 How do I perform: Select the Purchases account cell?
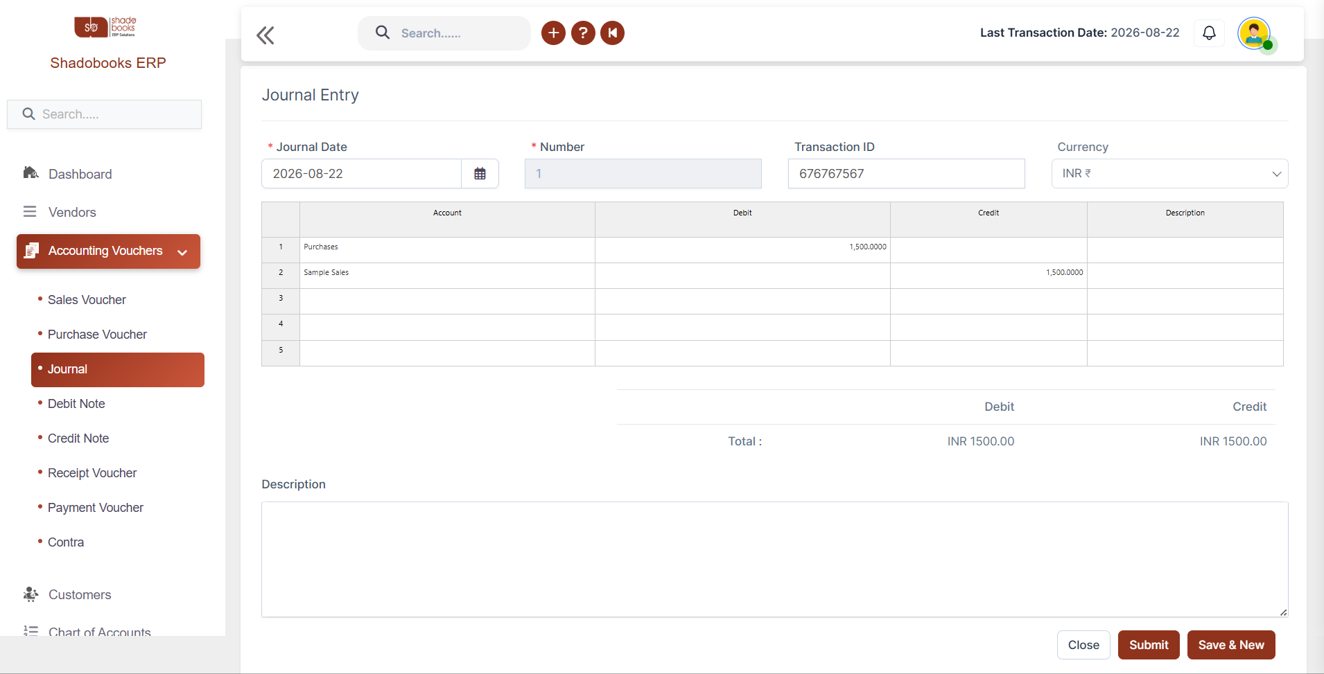(x=447, y=250)
